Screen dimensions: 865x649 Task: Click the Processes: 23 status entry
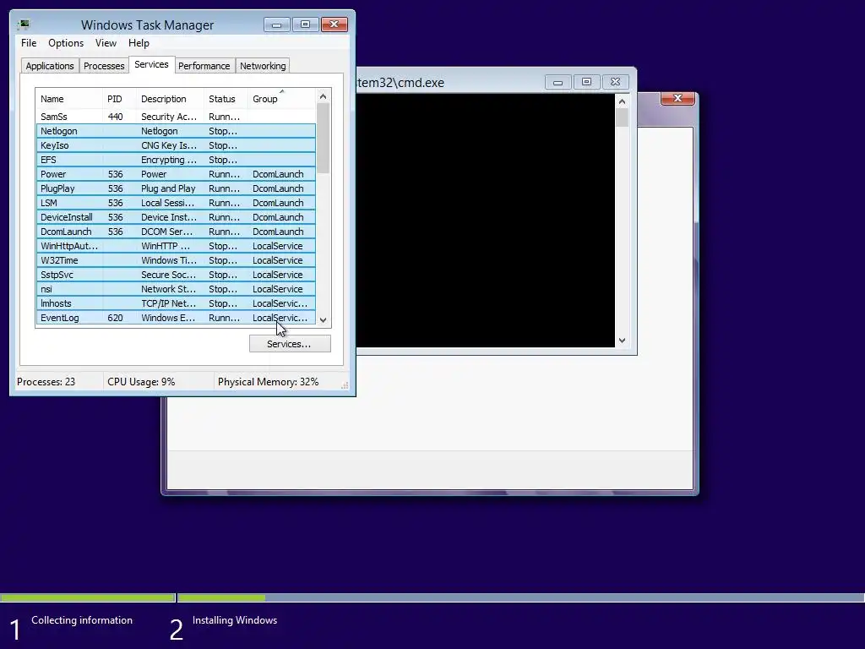(x=46, y=382)
